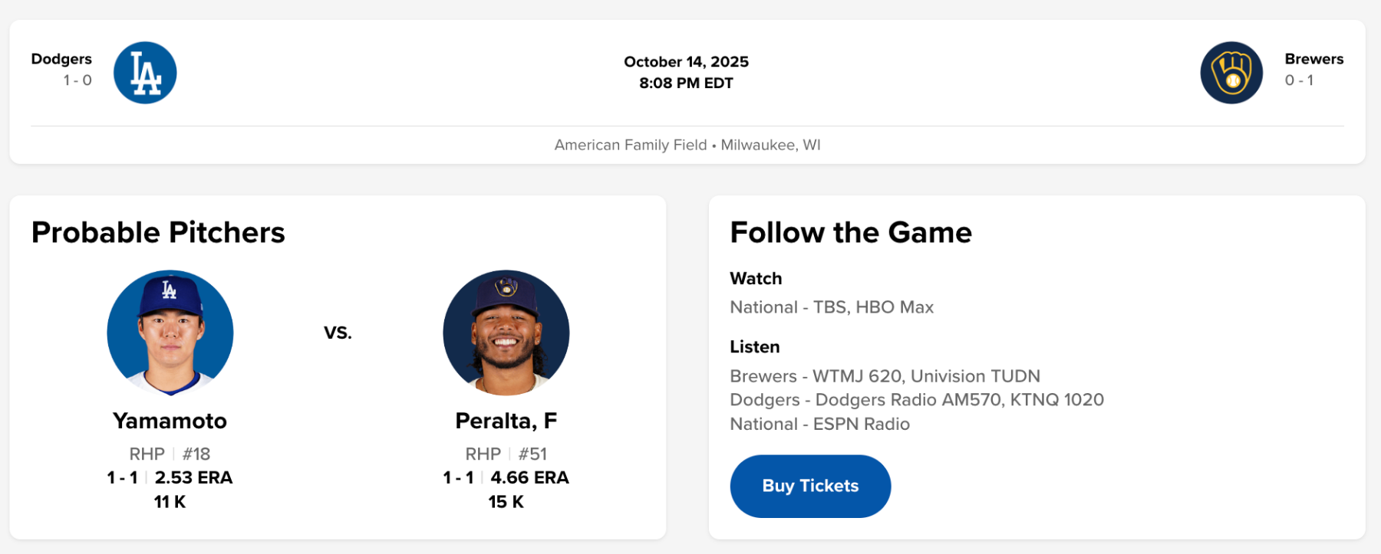
Task: Click the Follow the Game heading
Action: click(x=850, y=232)
